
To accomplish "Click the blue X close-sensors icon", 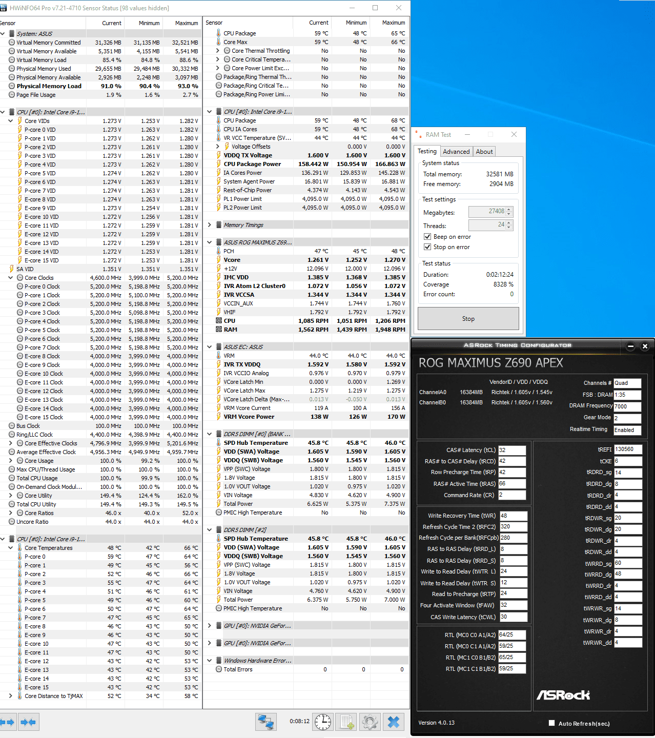I will click(394, 722).
